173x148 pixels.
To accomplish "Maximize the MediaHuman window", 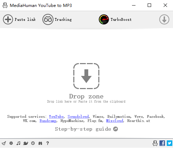I will point(149,5).
